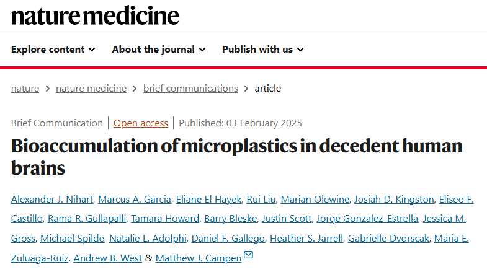The image size is (487, 272).
Task: Open corresponding author Matthew J. Campen
Action: (x=199, y=258)
